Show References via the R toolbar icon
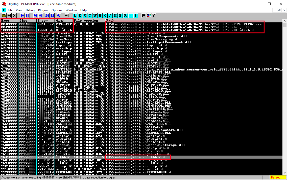Screen dimensions: 287x180 pos(125,16)
